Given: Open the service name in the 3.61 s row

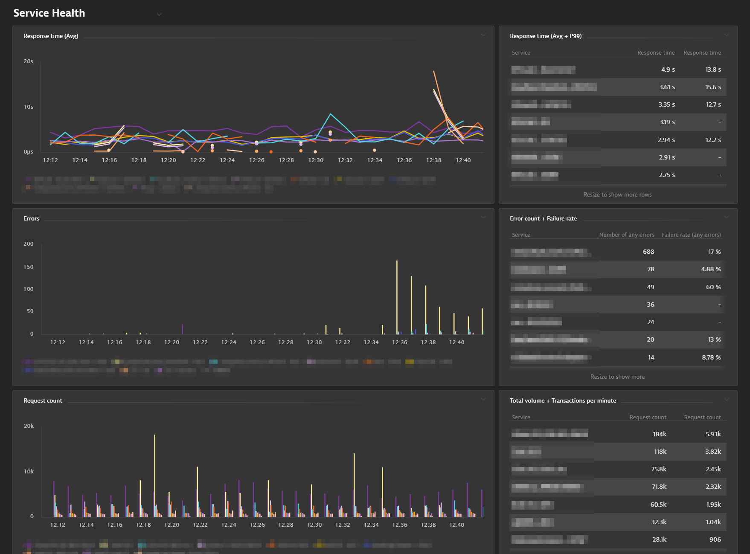Looking at the screenshot, I should click(554, 87).
